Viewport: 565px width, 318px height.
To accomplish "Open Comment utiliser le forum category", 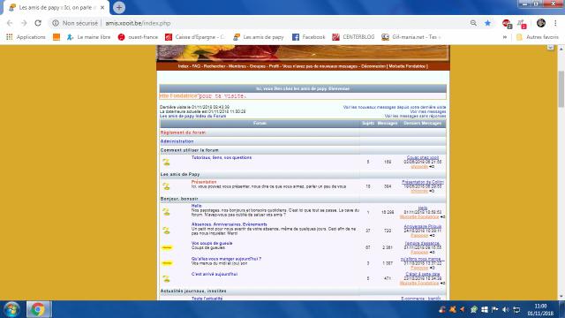I will tap(189, 150).
